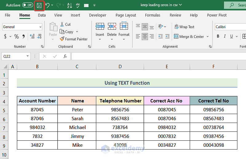
Task: Open Customize Quick Access Toolbar arrow
Action: [94, 5]
